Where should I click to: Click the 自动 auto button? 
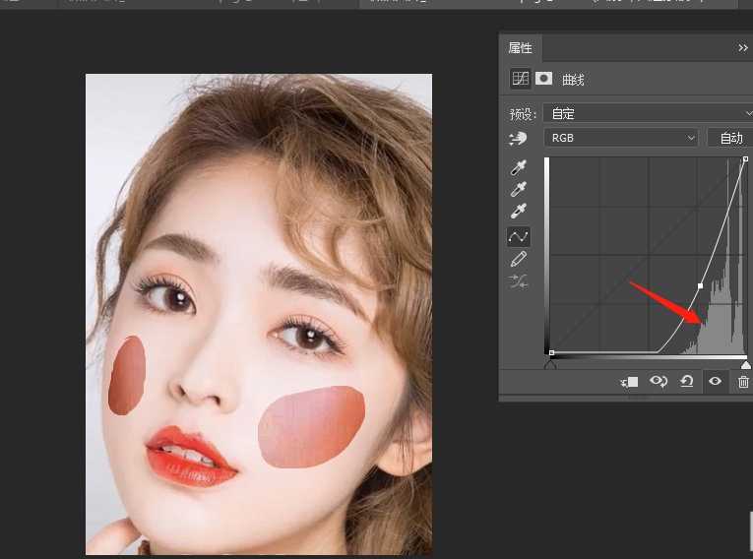[730, 138]
